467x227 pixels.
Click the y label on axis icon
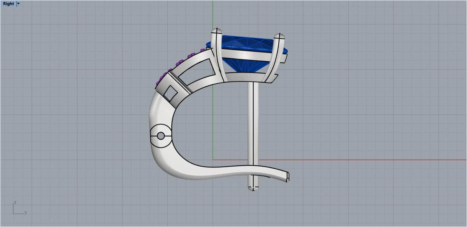point(25,213)
